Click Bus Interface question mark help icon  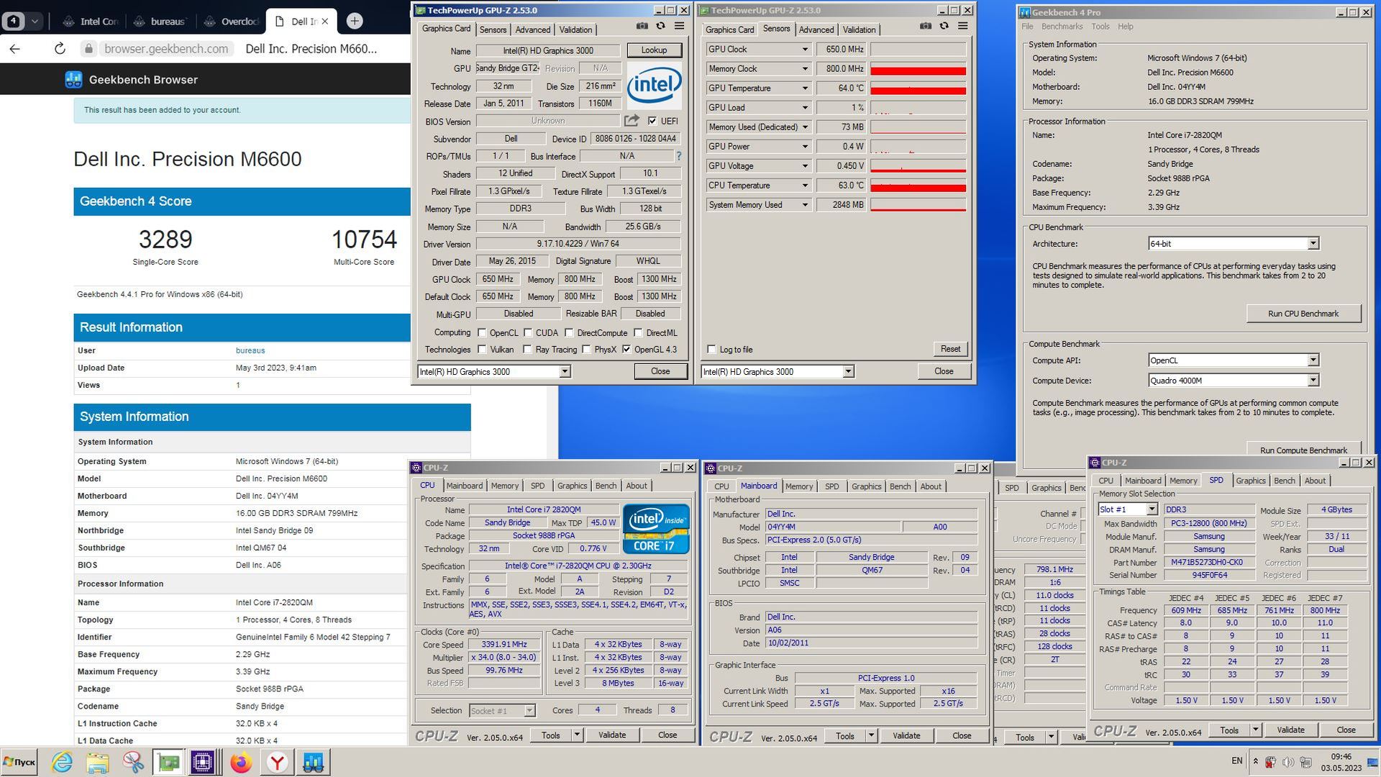(x=678, y=156)
